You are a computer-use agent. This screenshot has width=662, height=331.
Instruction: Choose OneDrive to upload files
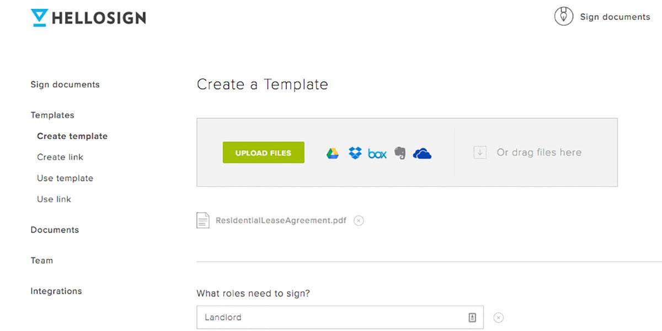click(421, 153)
